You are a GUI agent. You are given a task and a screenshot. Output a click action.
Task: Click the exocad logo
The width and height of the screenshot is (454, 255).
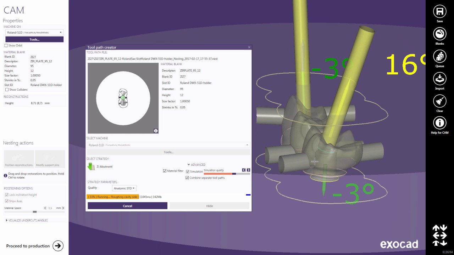click(x=399, y=244)
